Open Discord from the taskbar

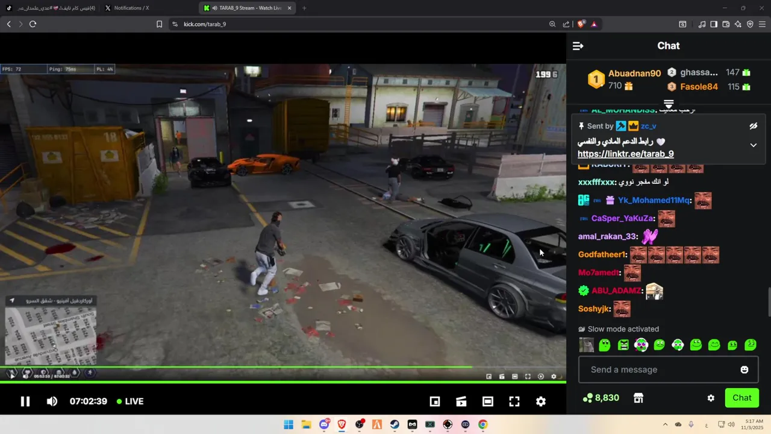click(x=324, y=424)
